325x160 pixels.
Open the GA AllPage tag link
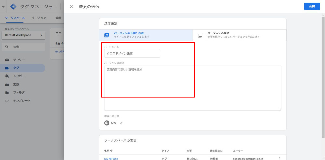(x=111, y=158)
